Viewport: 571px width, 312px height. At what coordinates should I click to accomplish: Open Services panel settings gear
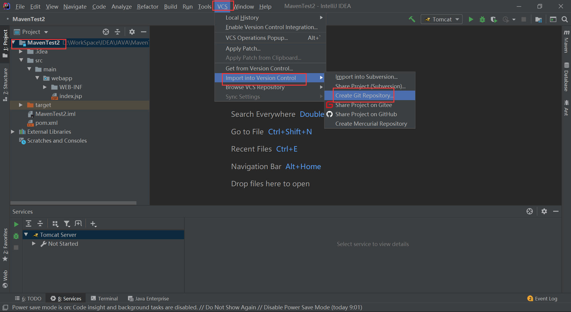544,211
